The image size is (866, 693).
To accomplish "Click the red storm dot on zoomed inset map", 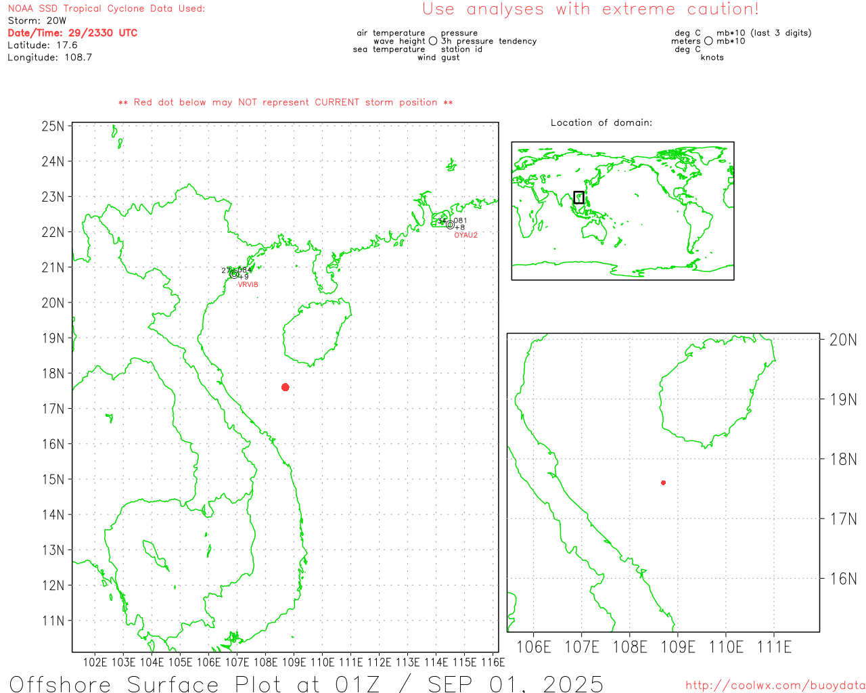I will (x=663, y=483).
